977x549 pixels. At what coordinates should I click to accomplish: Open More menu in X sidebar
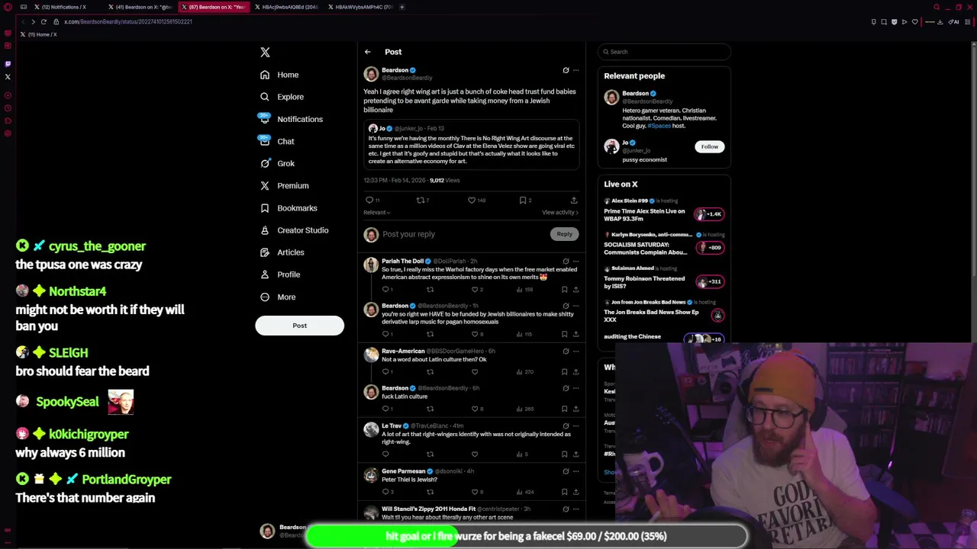pos(278,297)
